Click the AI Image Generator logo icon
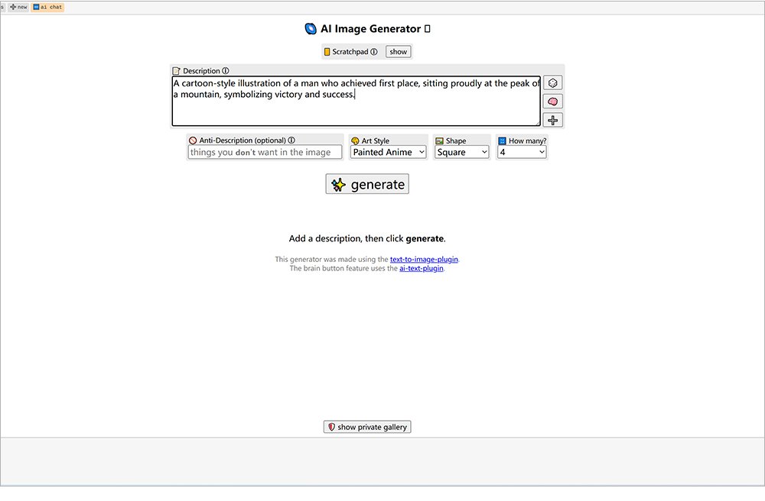The image size is (765, 501). tap(311, 29)
